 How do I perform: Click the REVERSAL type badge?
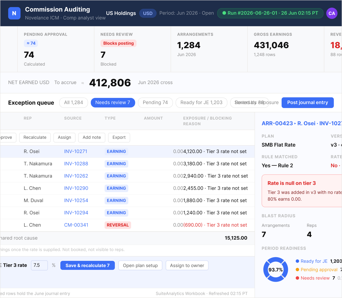click(x=118, y=225)
